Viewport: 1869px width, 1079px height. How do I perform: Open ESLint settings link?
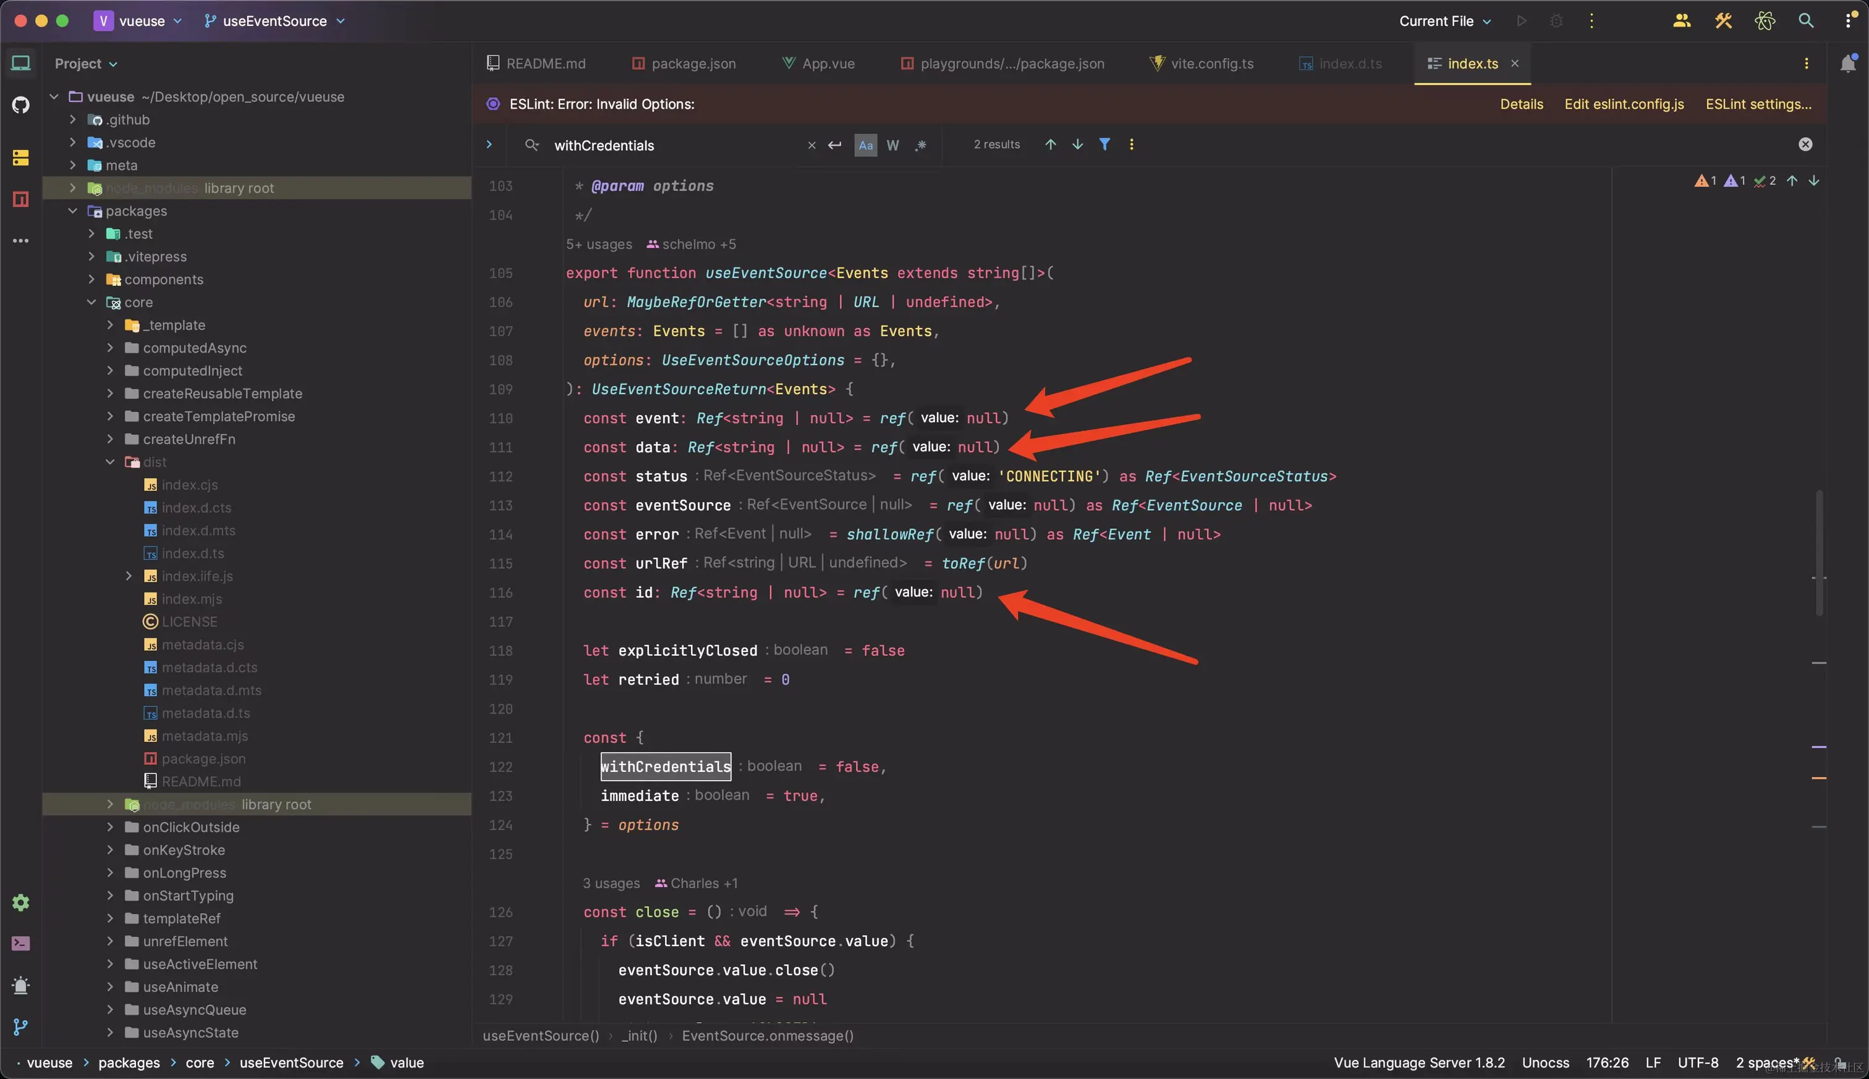point(1758,104)
